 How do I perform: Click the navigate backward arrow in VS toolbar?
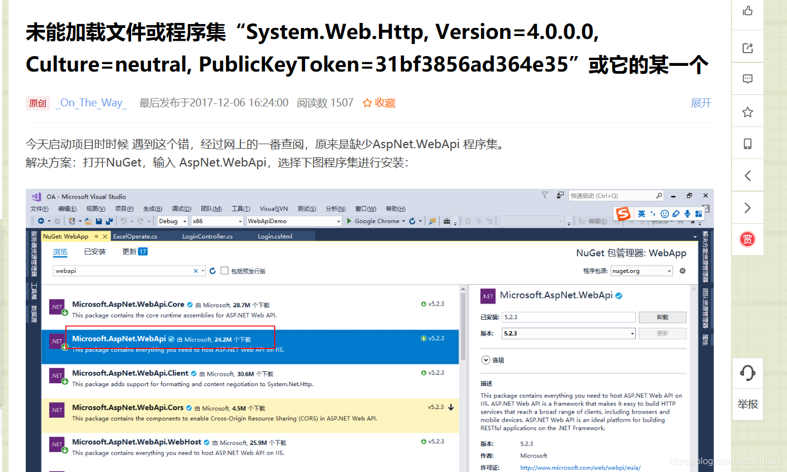[41, 221]
